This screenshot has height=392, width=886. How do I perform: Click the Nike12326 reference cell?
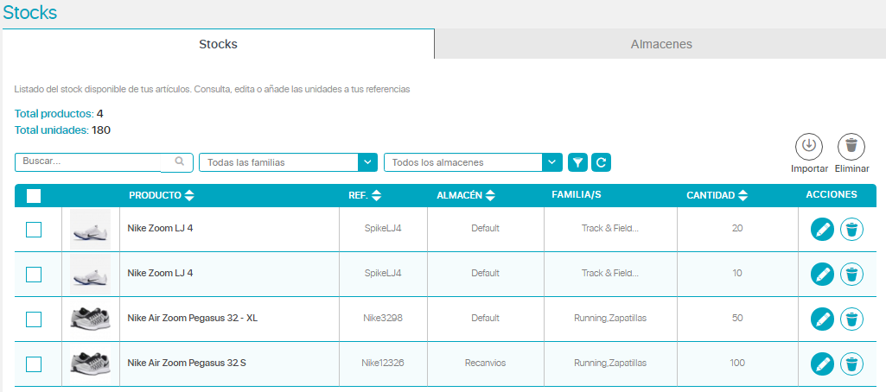pyautogui.click(x=383, y=363)
